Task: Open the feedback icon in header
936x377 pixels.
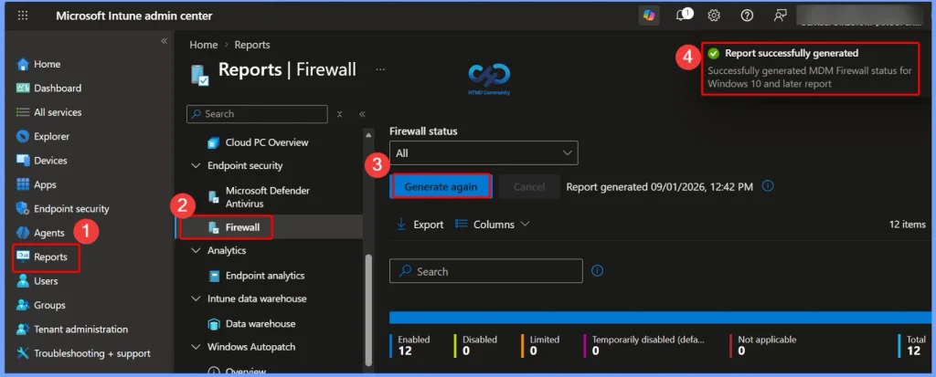Action: (x=780, y=16)
